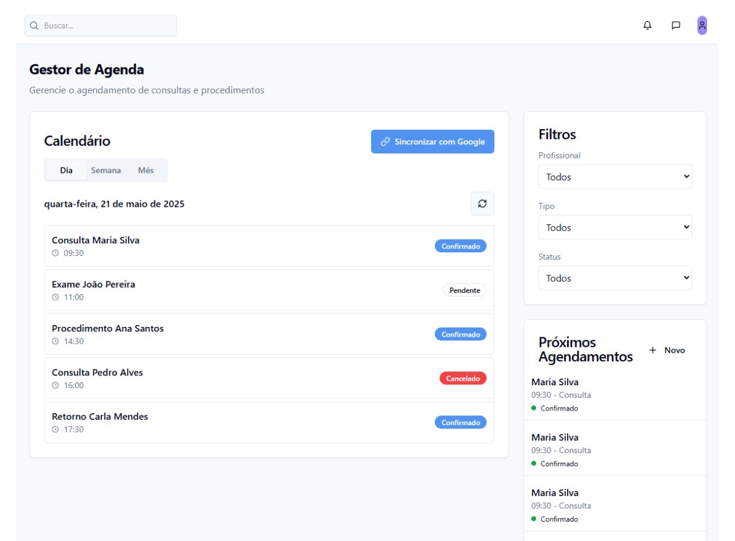
Task: Expand the Status filter dropdown
Action: point(615,278)
